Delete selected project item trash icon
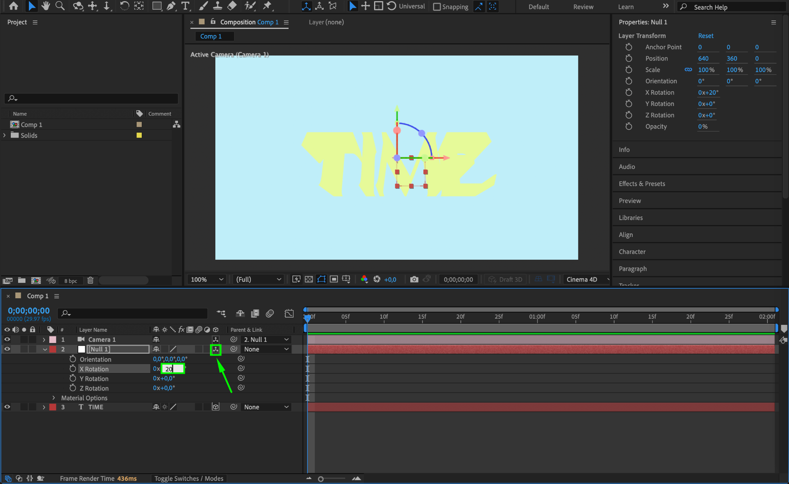 coord(90,281)
